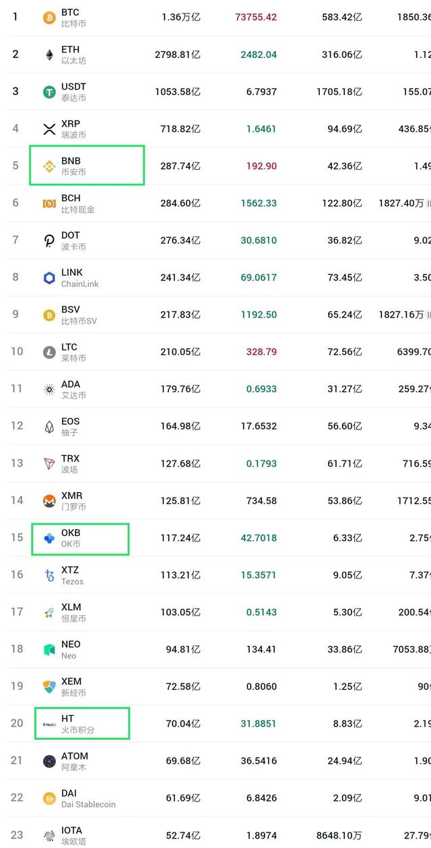The width and height of the screenshot is (431, 848).
Task: Click the OKB logo icon
Action: (x=49, y=538)
